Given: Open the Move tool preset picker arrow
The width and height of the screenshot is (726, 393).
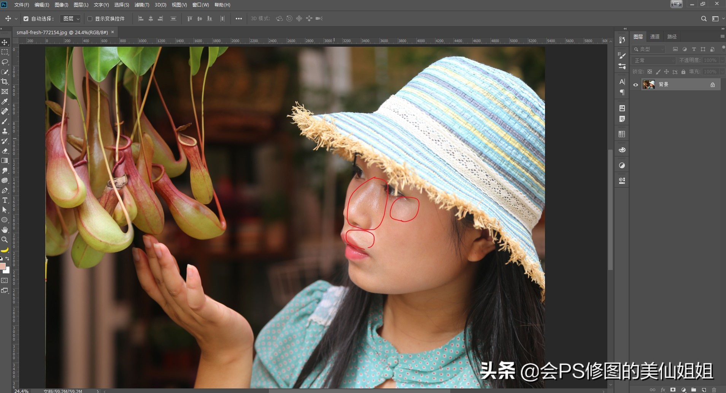Looking at the screenshot, I should click(x=16, y=19).
